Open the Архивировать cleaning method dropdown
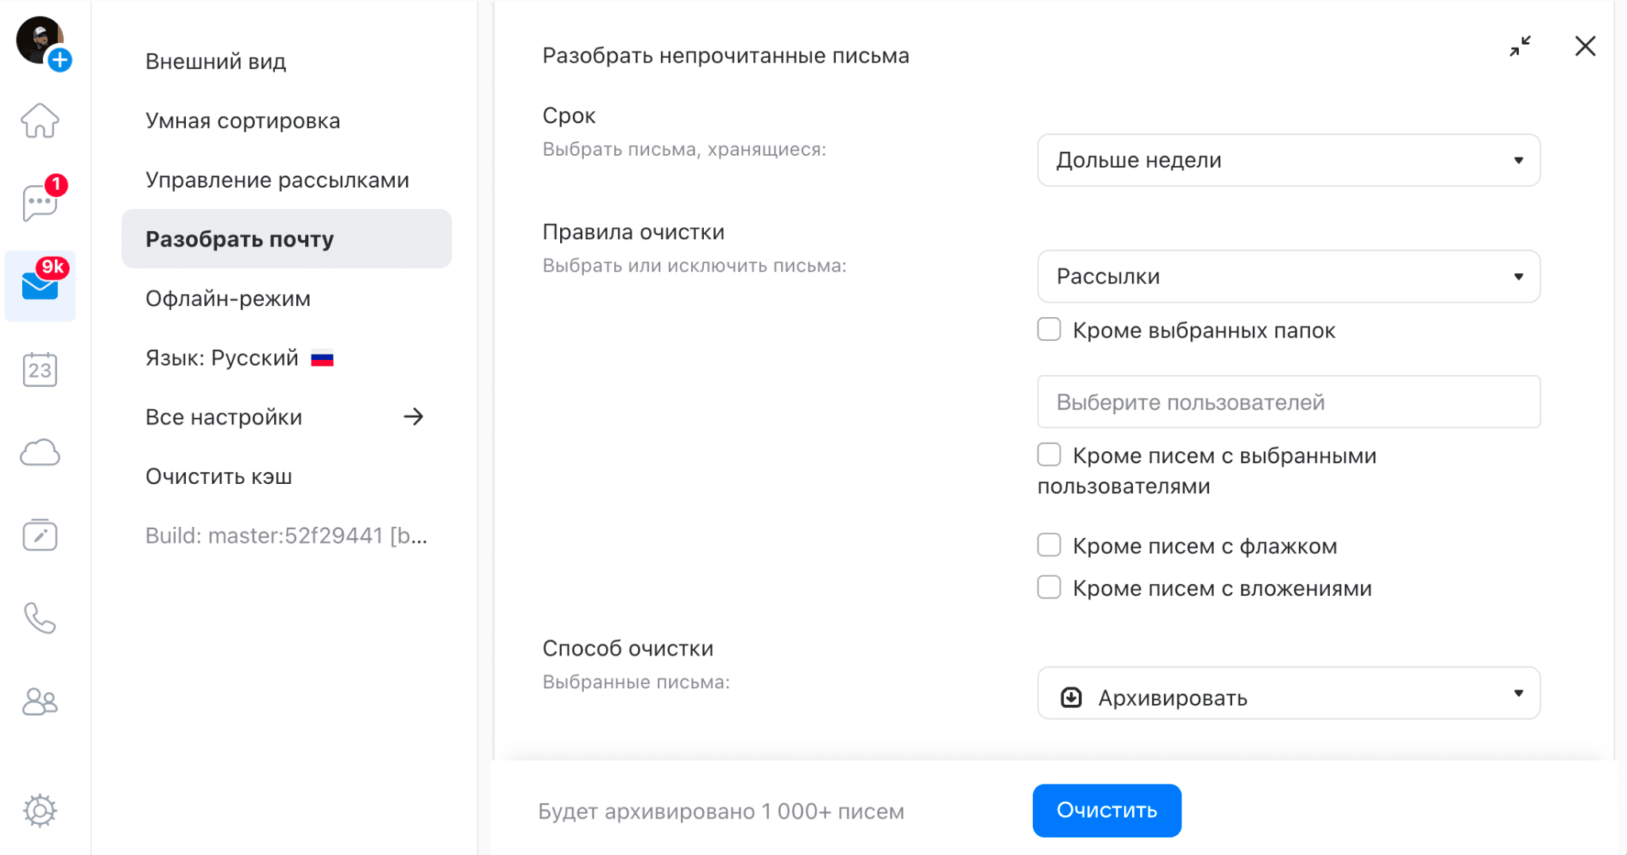The width and height of the screenshot is (1627, 855). coord(1289,694)
